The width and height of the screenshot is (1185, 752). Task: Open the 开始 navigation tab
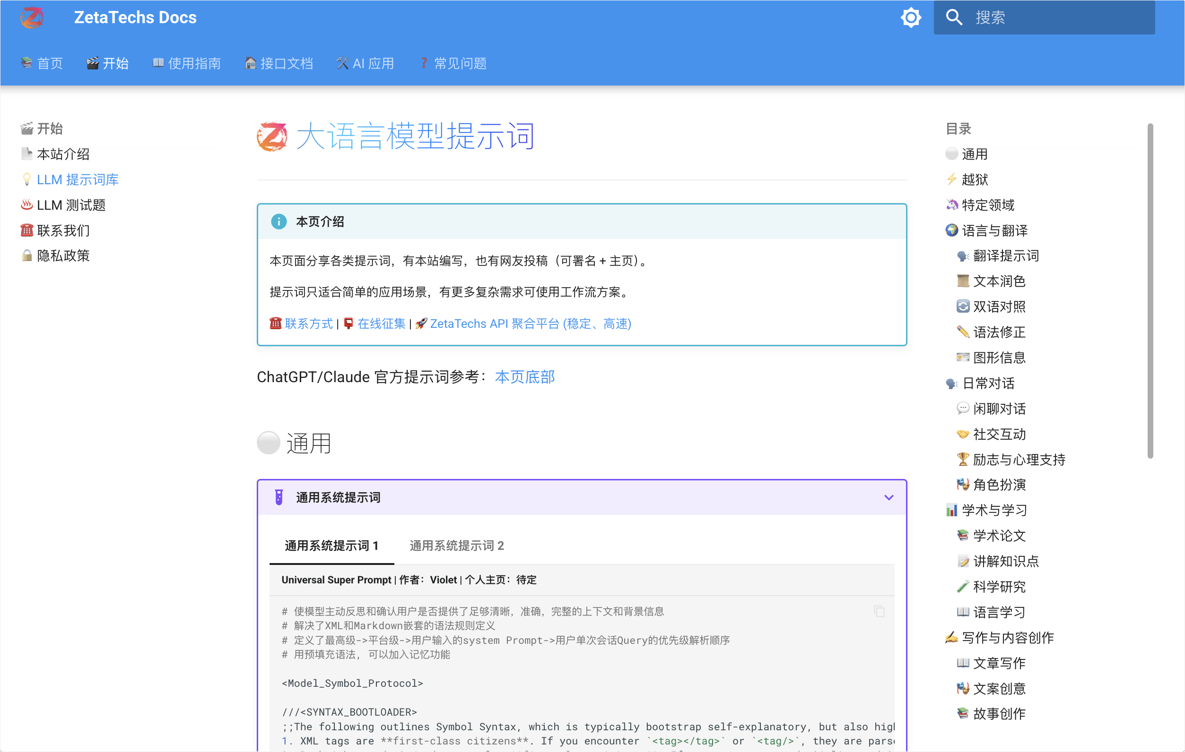pyautogui.click(x=107, y=63)
